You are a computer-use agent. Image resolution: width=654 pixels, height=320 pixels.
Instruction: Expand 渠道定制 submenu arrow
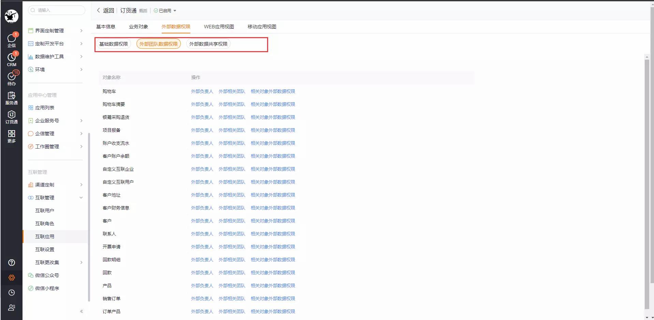(81, 185)
